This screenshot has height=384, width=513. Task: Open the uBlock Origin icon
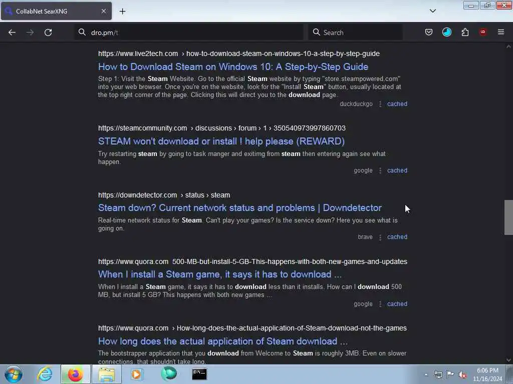click(482, 32)
